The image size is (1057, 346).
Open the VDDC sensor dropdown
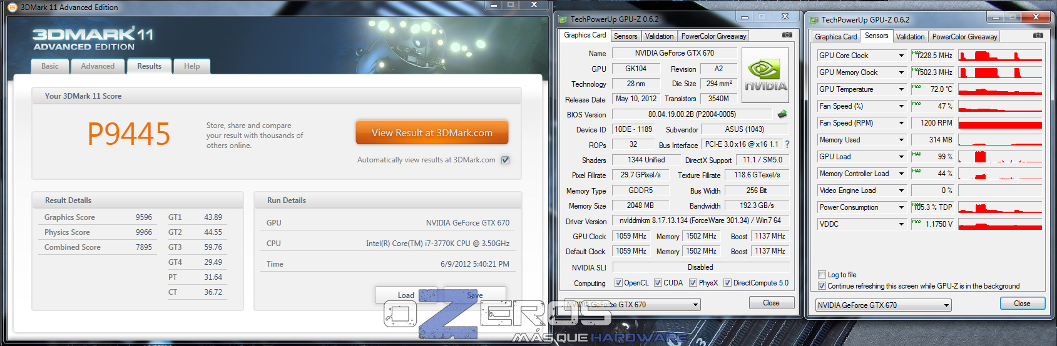(x=902, y=224)
